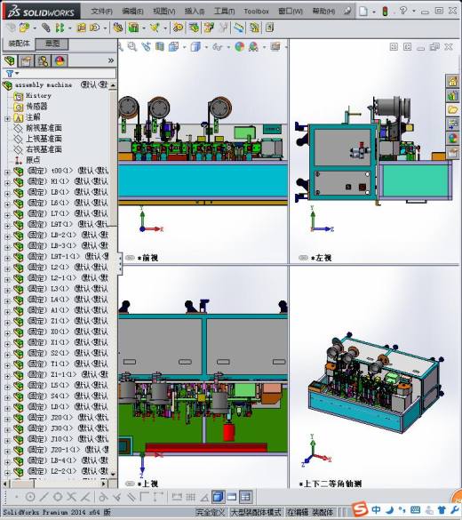The image size is (462, 520).
Task: Click the filter input field
Action: (x=67, y=73)
